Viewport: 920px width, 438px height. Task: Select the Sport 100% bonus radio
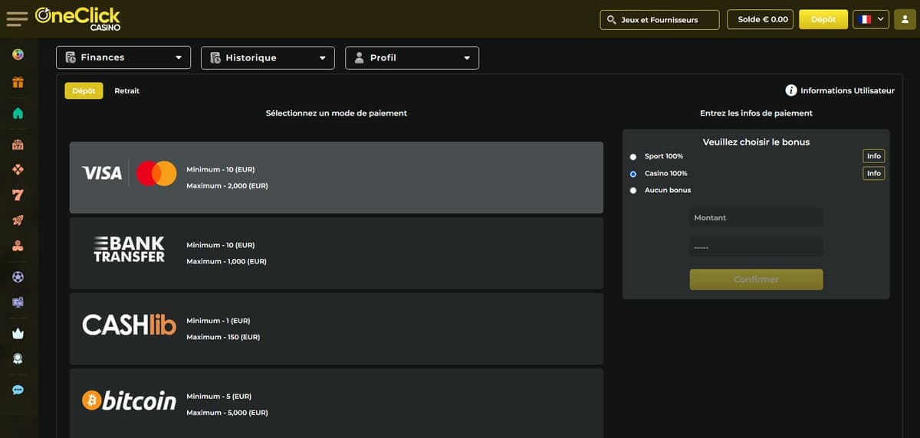point(633,157)
